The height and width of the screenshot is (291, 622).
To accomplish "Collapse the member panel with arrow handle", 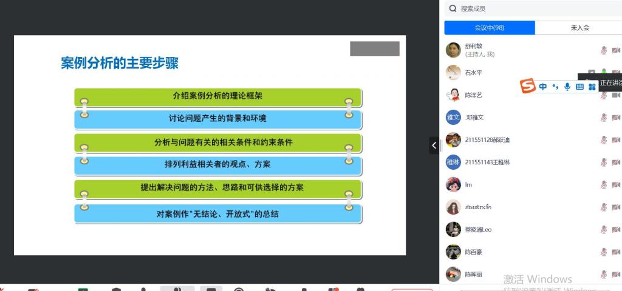I will coord(434,145).
